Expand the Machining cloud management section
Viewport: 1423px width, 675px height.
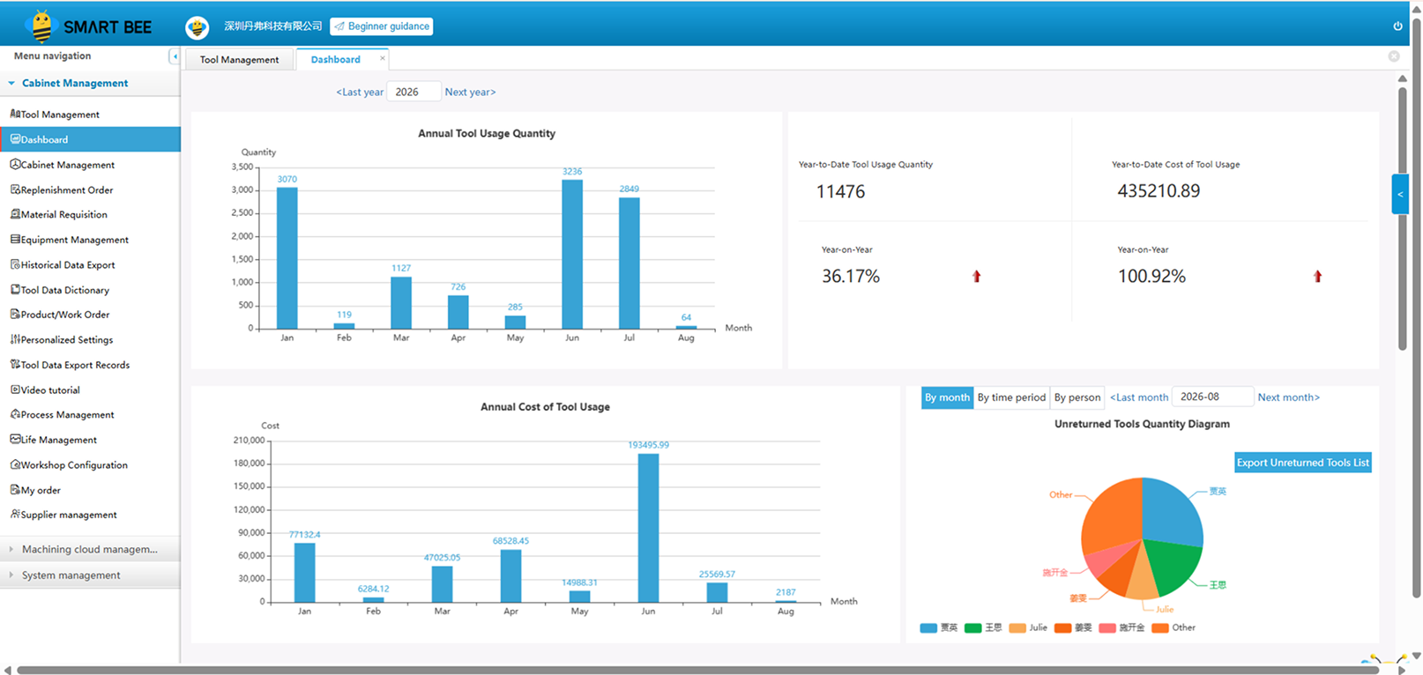pyautogui.click(x=90, y=549)
